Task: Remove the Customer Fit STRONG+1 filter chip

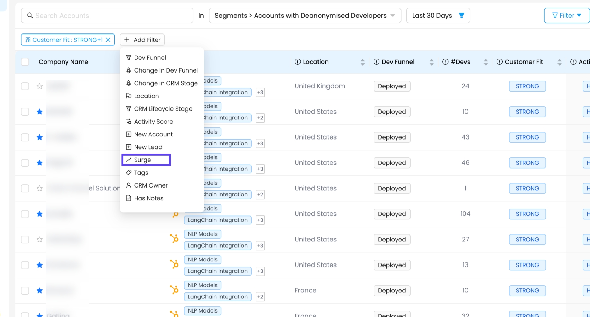Action: click(x=108, y=40)
